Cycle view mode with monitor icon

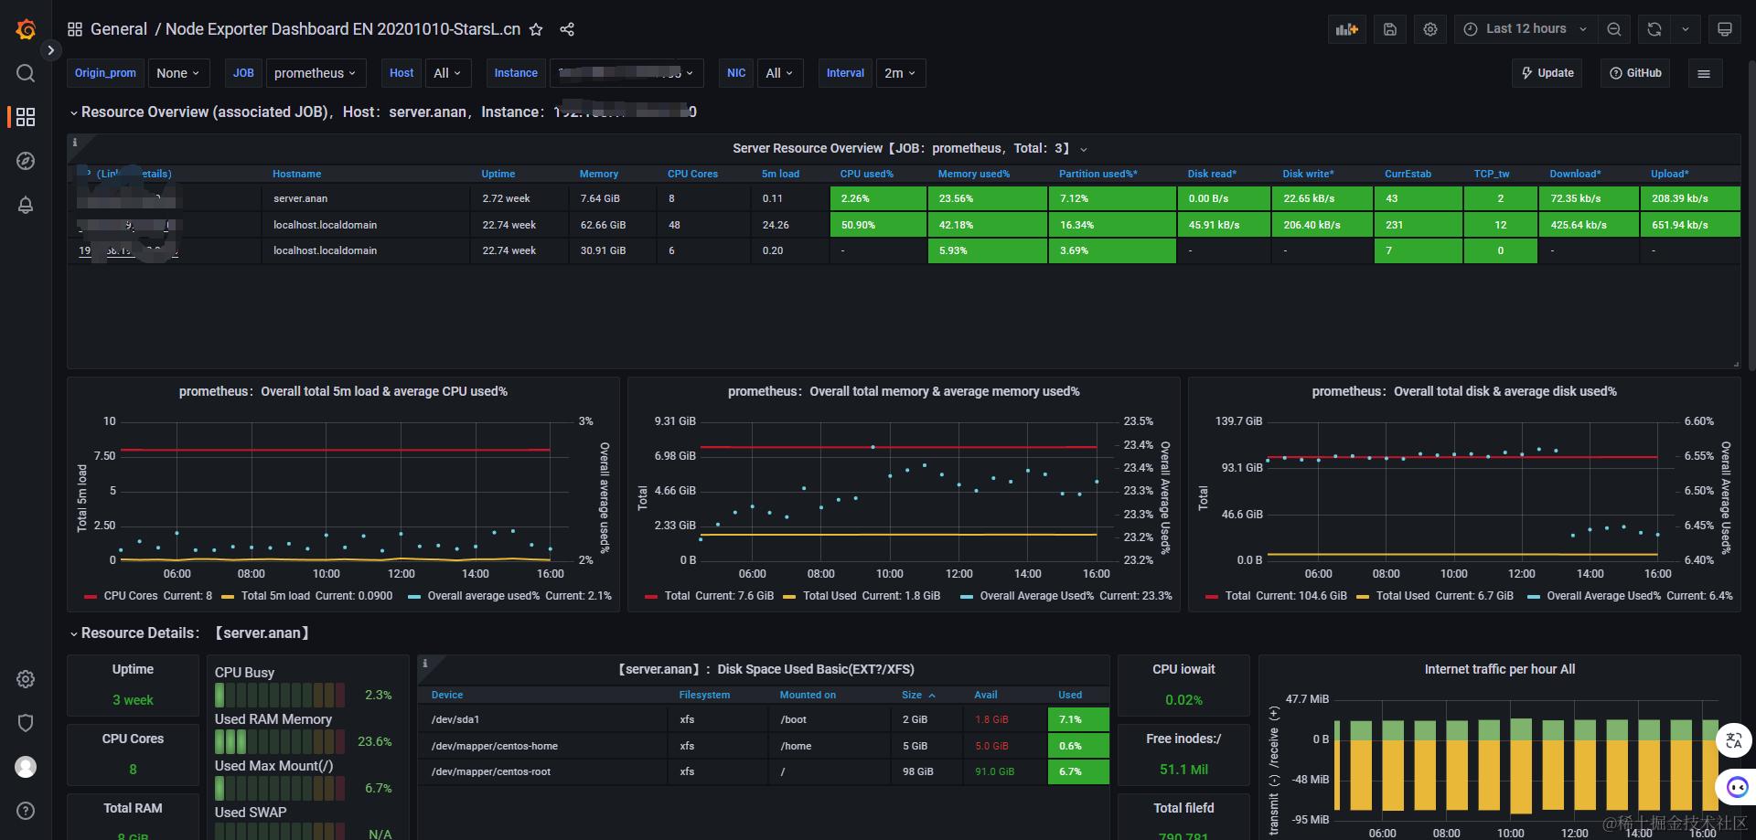1725,29
